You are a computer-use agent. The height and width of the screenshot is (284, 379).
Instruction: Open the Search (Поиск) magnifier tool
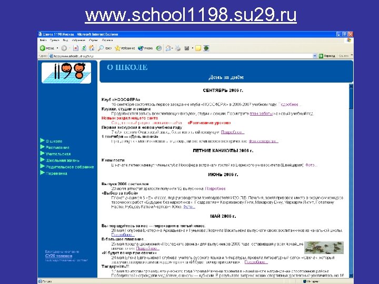pyautogui.click(x=101, y=48)
